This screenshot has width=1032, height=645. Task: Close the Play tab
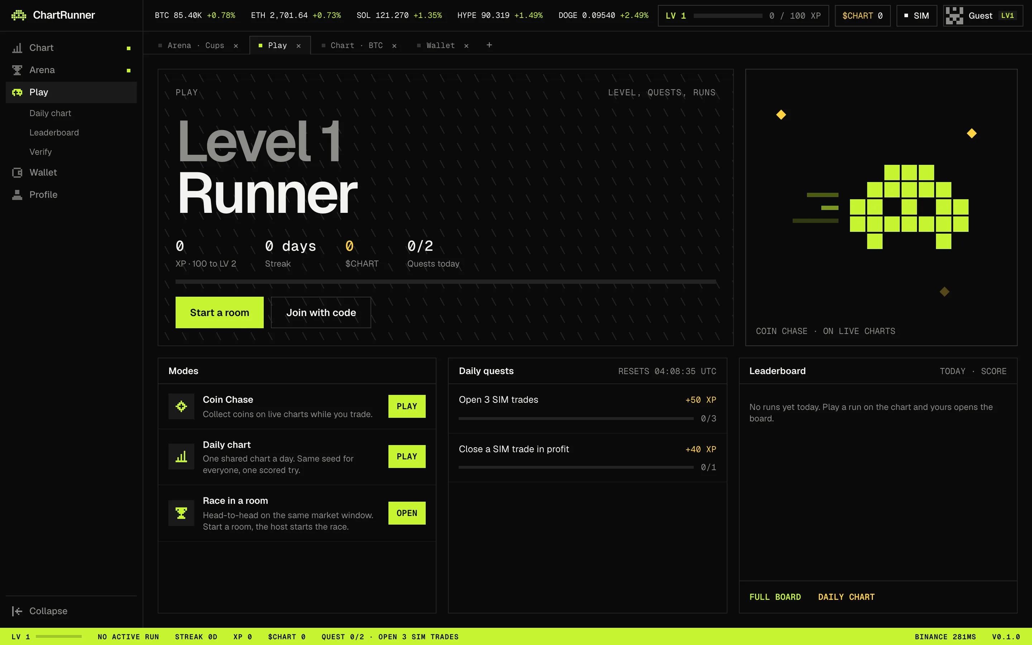[x=298, y=46]
